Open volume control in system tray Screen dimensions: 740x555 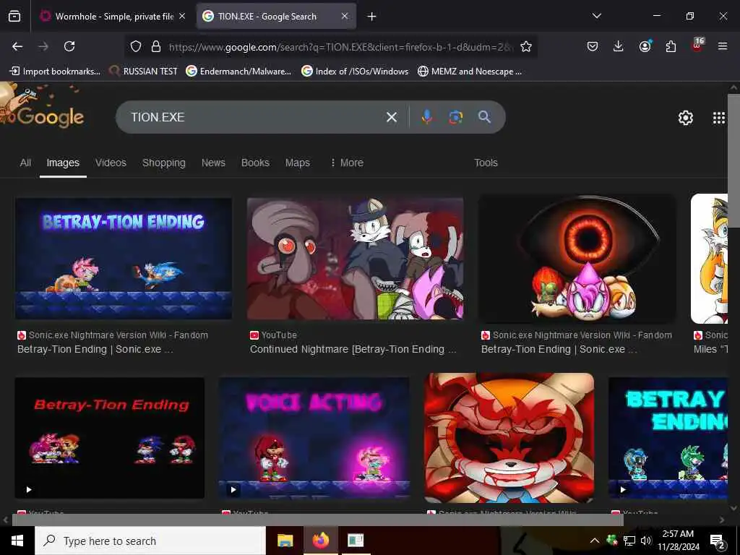645,541
